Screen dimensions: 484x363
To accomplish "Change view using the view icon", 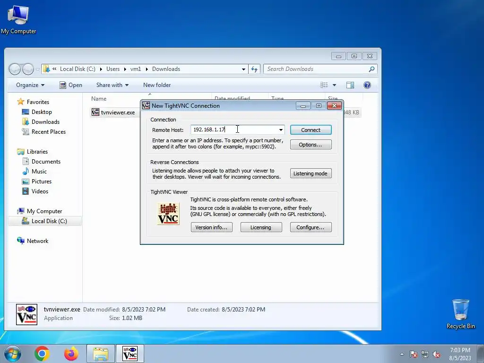I will coord(324,85).
